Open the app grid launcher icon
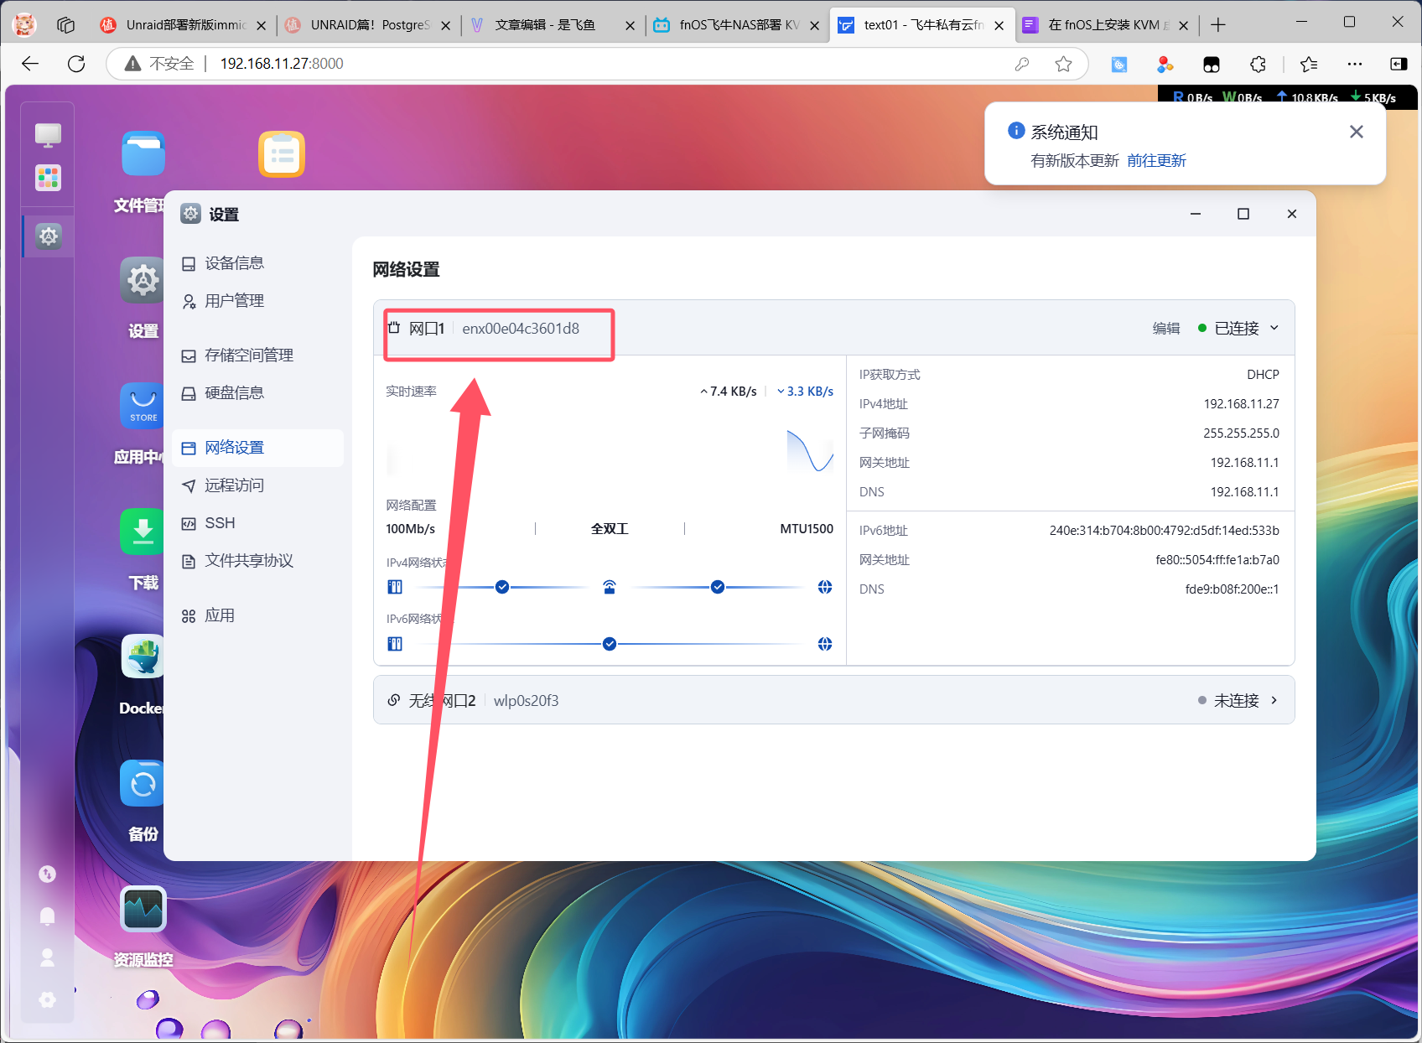 point(49,178)
